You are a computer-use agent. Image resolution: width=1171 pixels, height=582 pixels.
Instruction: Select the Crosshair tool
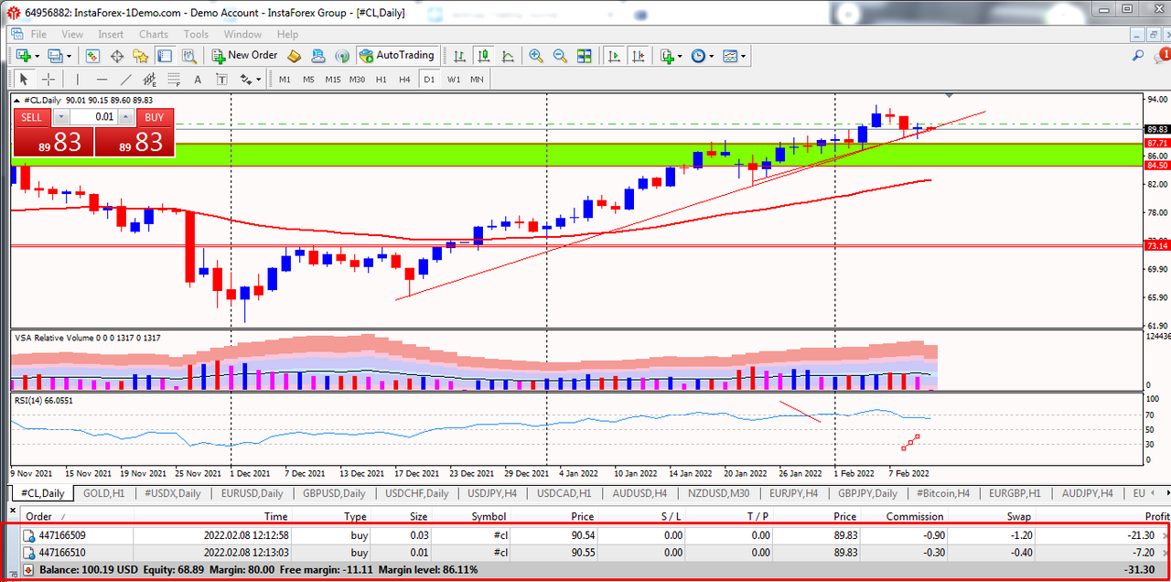(x=48, y=80)
